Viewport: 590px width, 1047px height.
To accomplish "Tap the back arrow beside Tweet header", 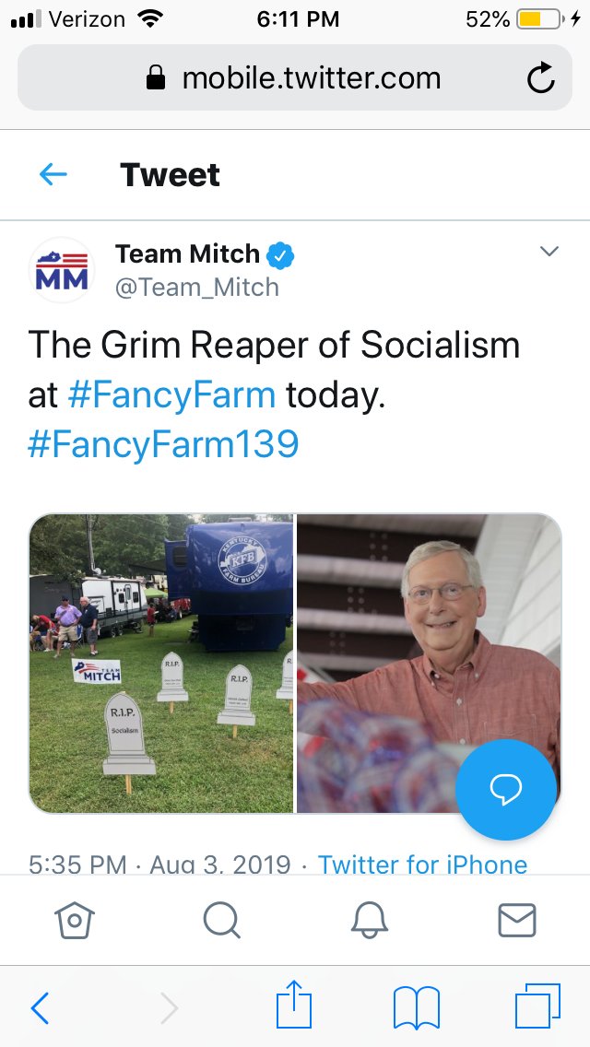I will click(53, 175).
